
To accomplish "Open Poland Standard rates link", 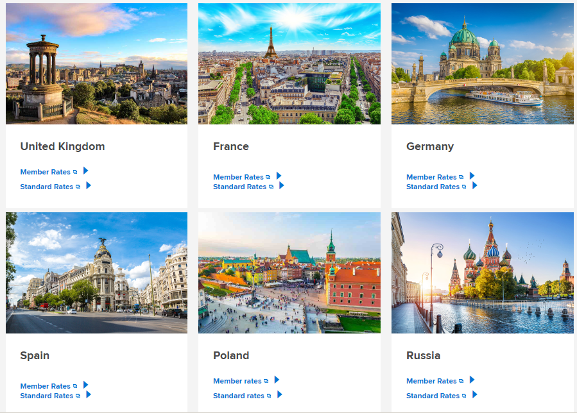I will tap(239, 396).
